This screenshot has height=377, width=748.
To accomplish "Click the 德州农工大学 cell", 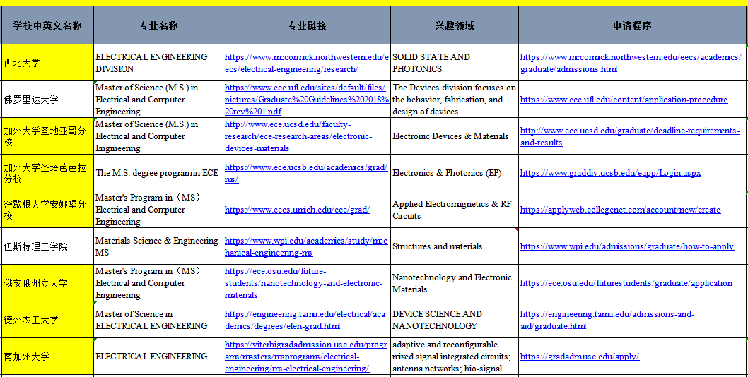I will click(47, 320).
